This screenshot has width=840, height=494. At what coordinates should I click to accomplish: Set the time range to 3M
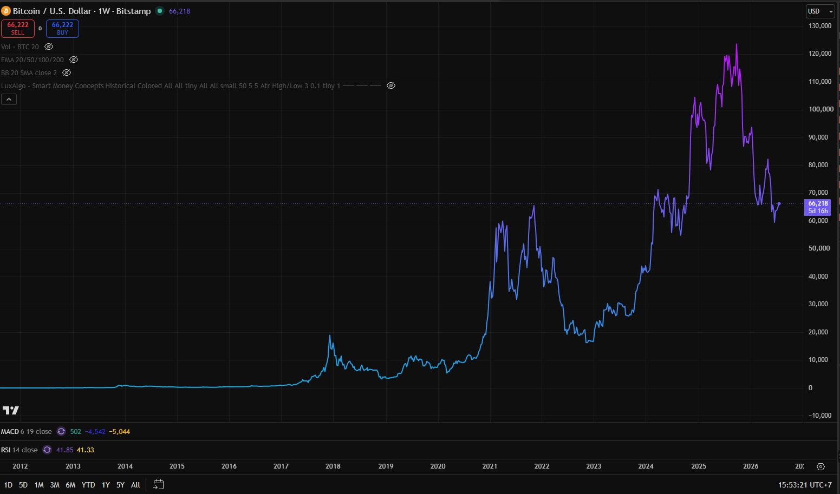(55, 485)
